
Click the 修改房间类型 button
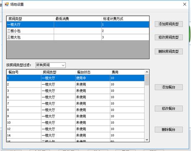tap(169, 37)
